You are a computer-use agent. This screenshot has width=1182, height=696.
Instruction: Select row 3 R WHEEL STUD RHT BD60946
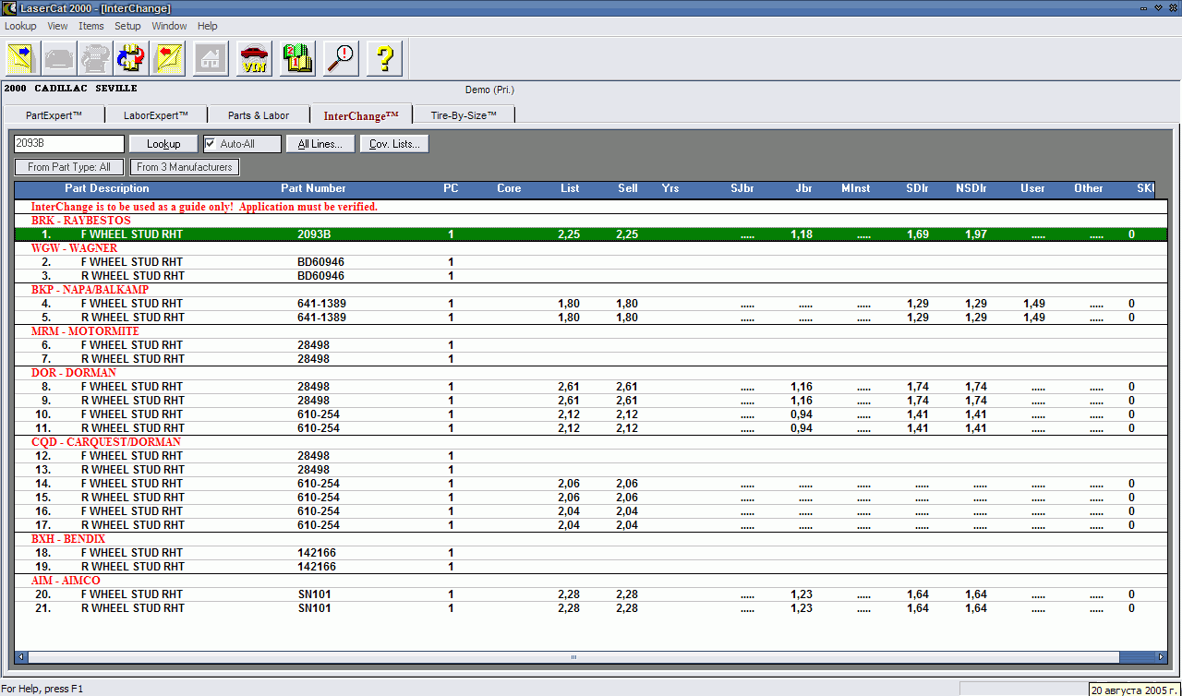pyautogui.click(x=591, y=276)
